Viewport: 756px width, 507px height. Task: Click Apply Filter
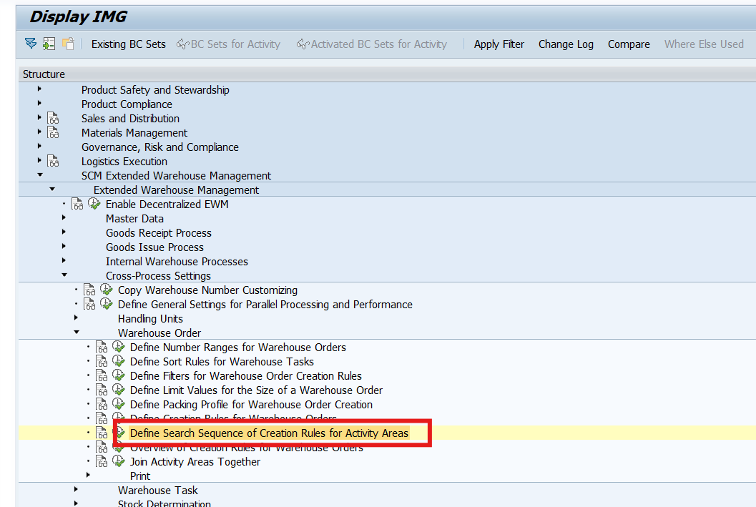point(499,44)
